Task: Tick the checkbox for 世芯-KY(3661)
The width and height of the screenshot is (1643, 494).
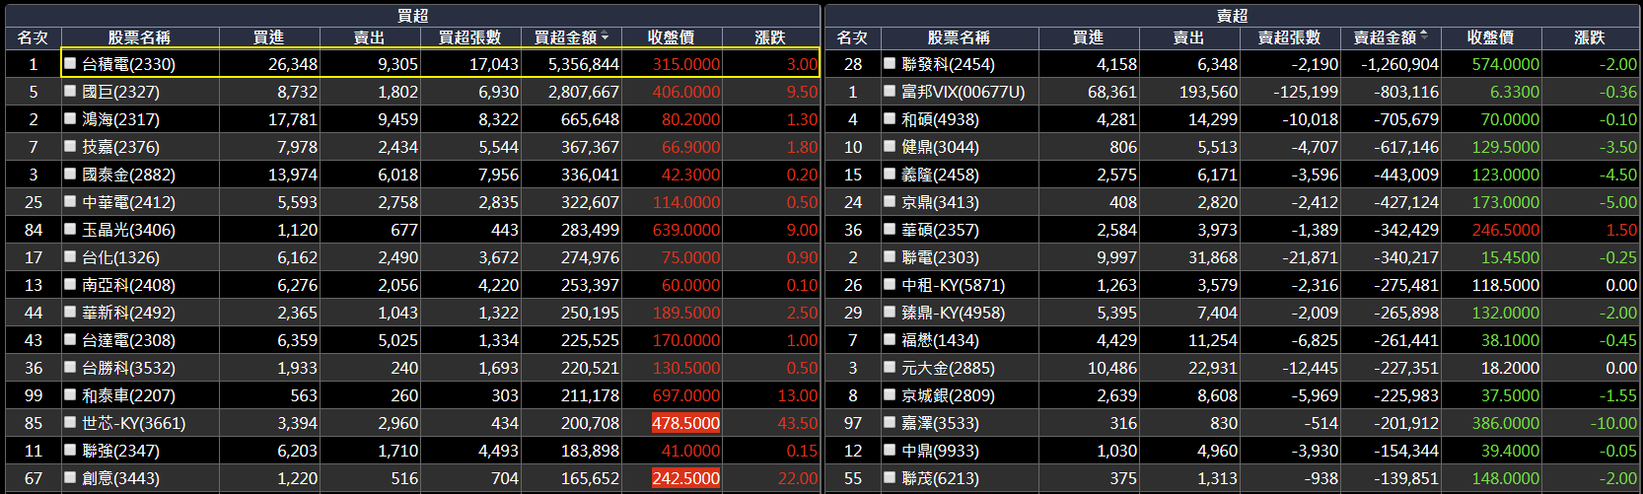Action: click(70, 422)
